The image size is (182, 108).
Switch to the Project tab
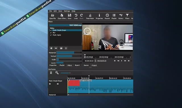pyautogui.click(x=94, y=65)
